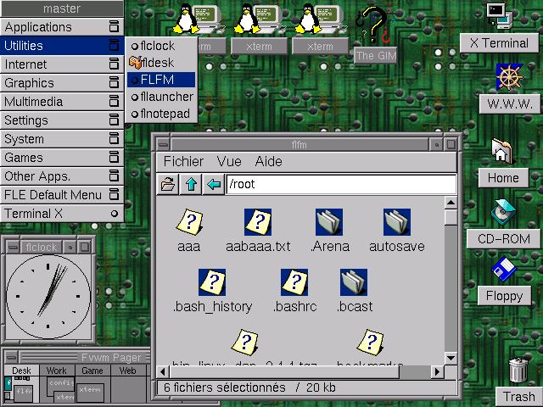Screen dimensions: 543x407
Task: Click the path field showing /root
Action: pos(341,184)
